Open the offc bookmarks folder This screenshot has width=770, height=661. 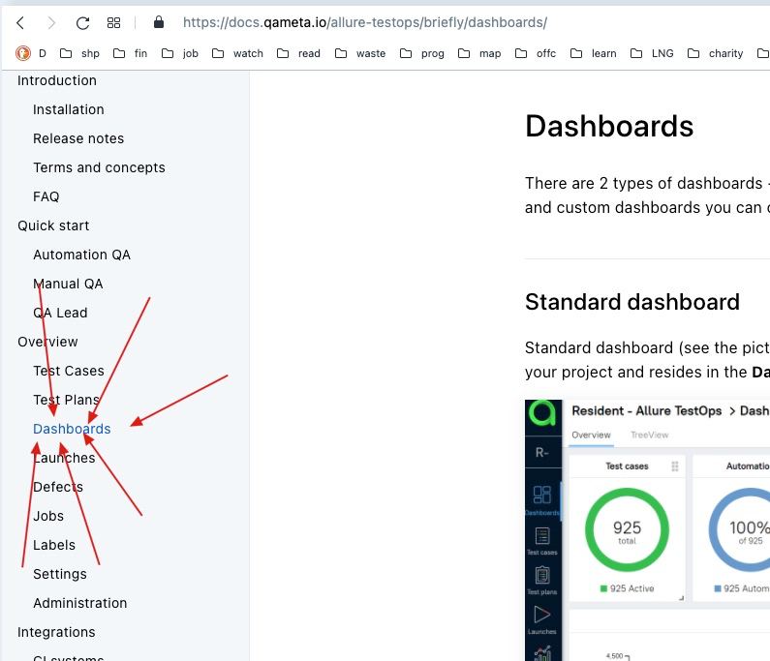536,53
